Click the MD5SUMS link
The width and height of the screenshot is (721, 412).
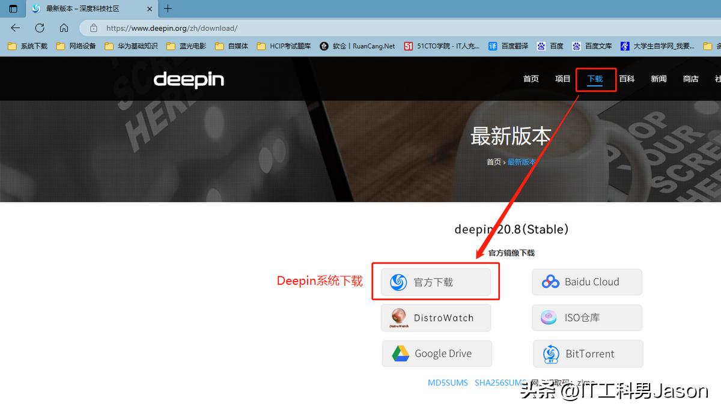pos(448,383)
